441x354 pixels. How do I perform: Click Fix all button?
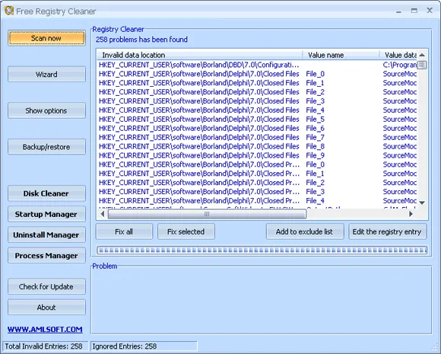[x=124, y=231]
